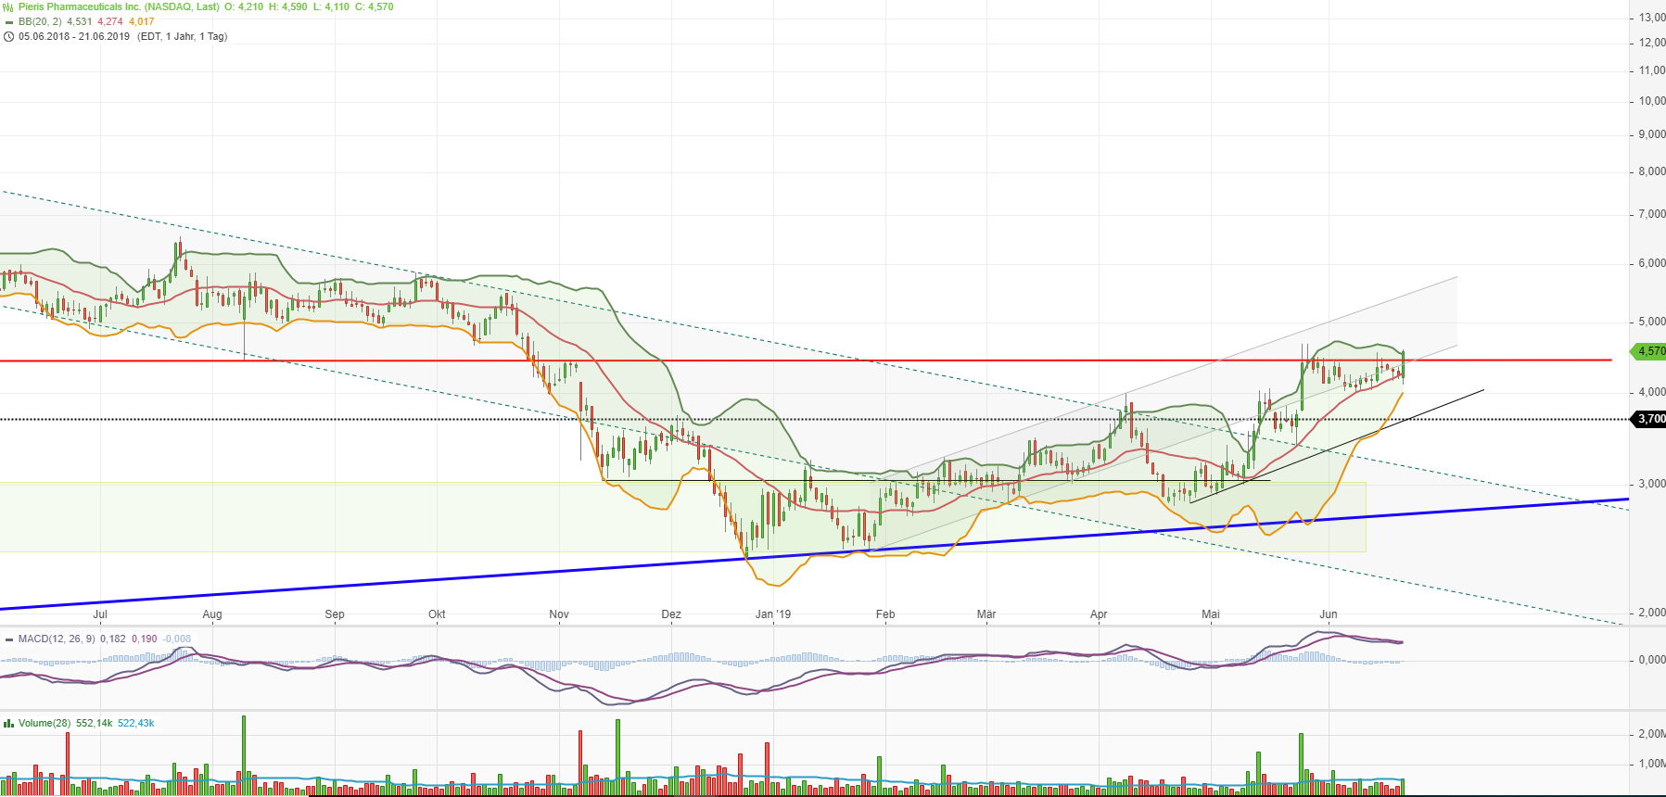
Task: Select the 05.06.2018 - 21.06.2019 date range text
Action: click(74, 36)
